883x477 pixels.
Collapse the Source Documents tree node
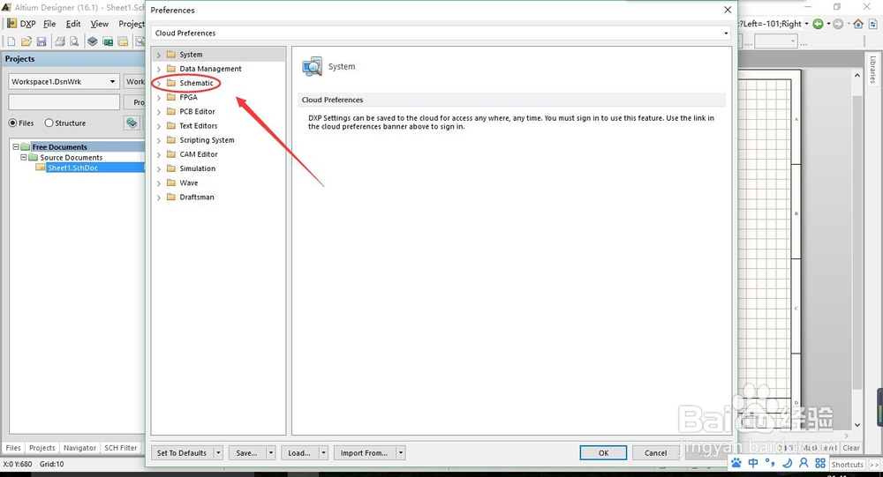(24, 157)
